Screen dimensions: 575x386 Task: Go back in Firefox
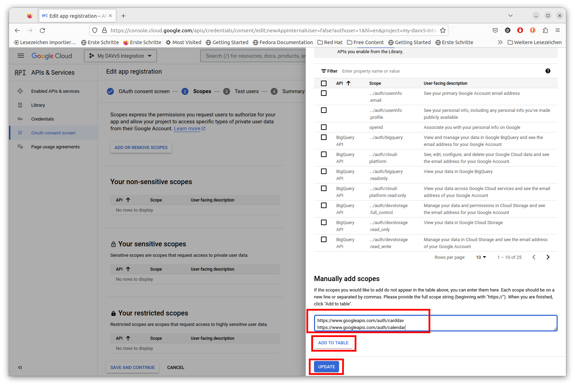tap(17, 31)
